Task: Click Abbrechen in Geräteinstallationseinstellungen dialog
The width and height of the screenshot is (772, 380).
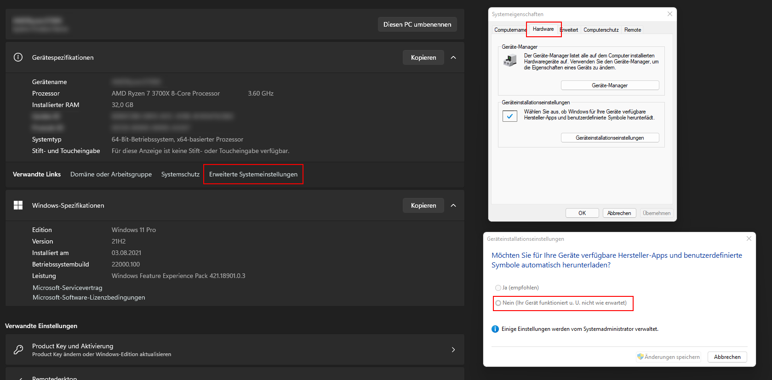Action: (727, 357)
